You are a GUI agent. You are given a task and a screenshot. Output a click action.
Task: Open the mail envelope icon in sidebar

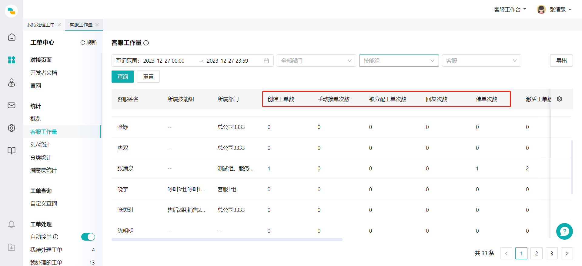click(12, 105)
